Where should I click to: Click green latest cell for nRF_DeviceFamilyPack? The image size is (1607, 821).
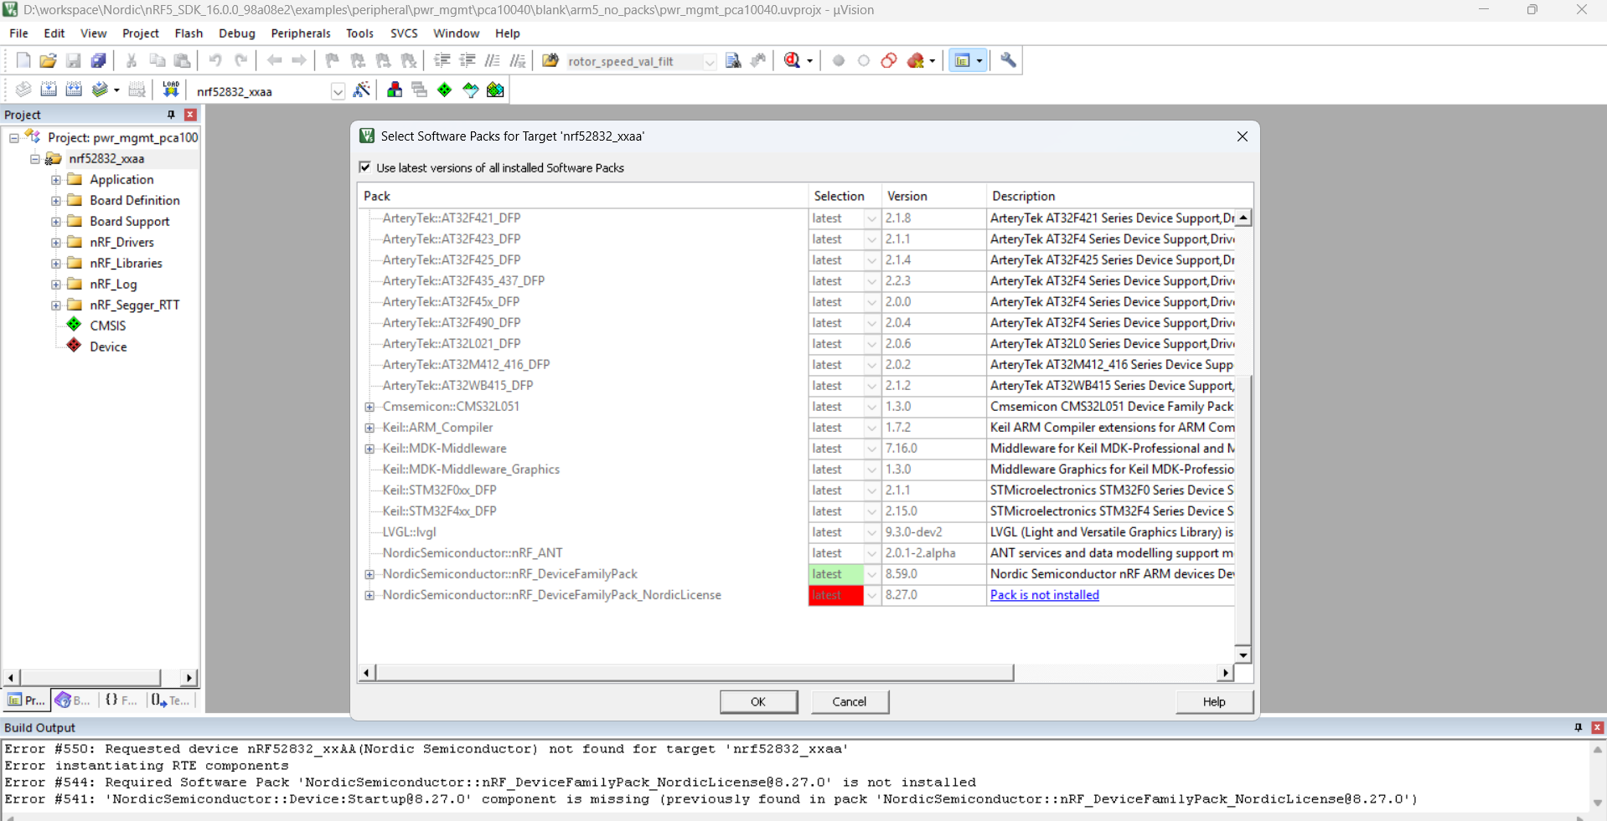835,574
